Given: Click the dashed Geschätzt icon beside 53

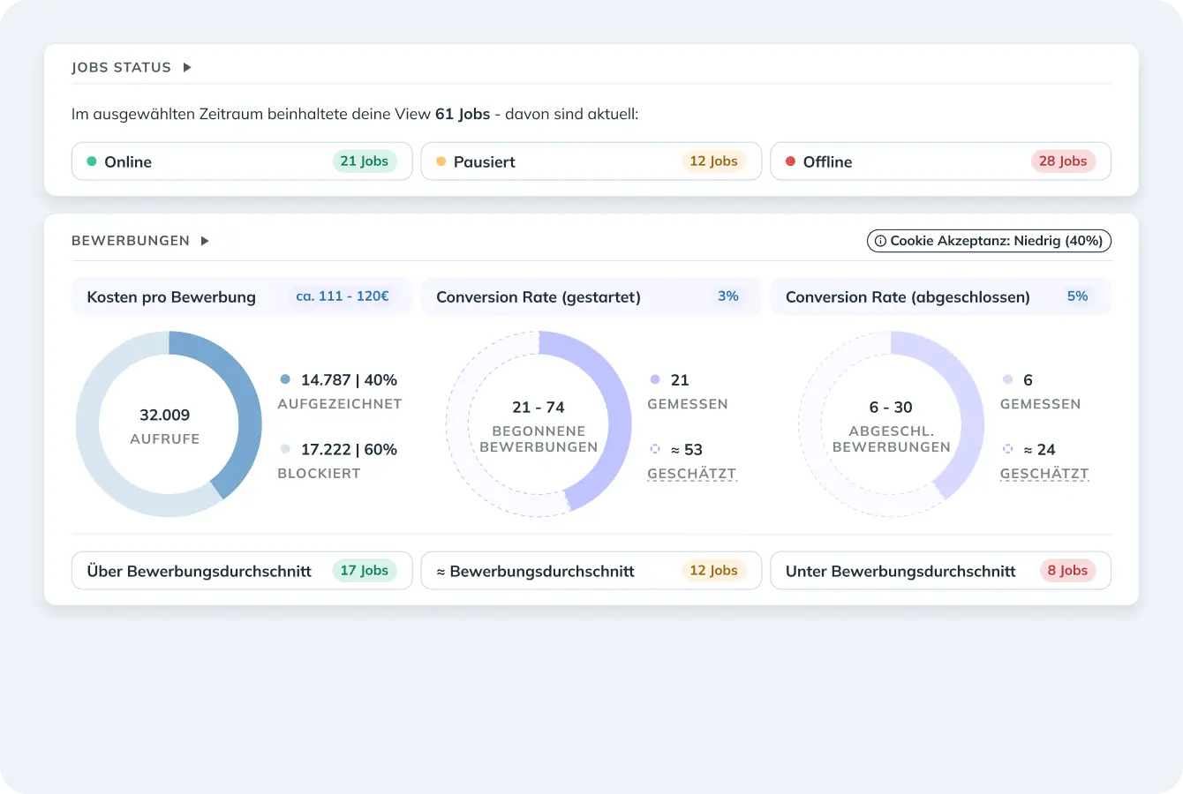Looking at the screenshot, I should click(655, 449).
